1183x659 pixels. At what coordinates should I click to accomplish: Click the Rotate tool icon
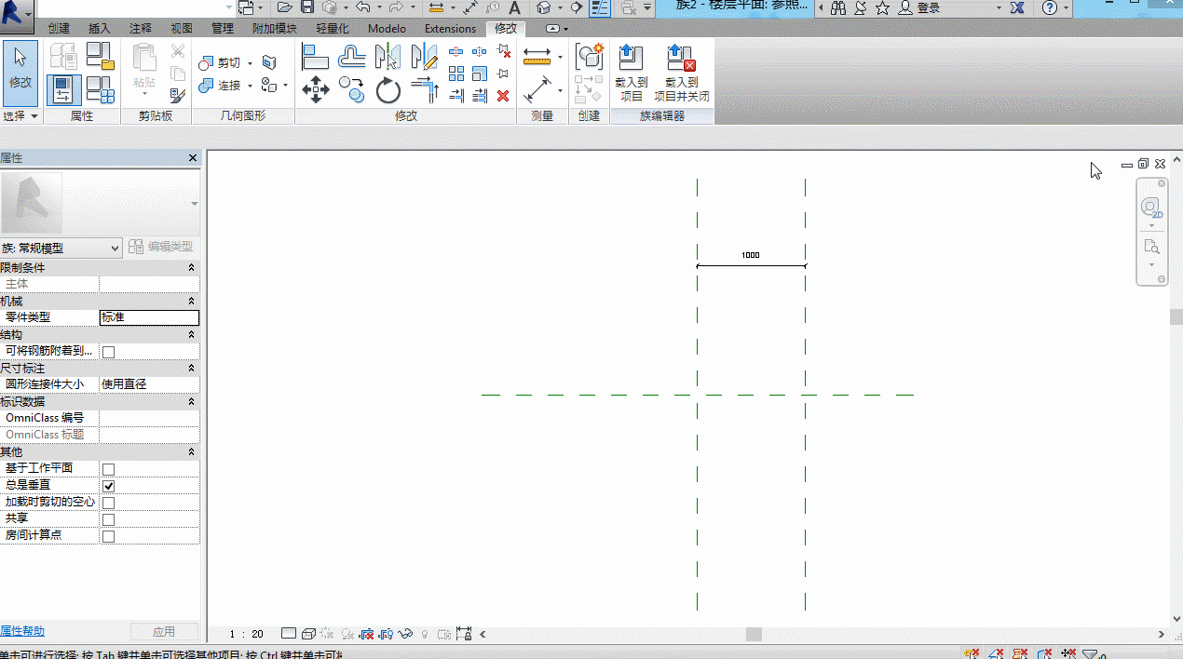388,90
